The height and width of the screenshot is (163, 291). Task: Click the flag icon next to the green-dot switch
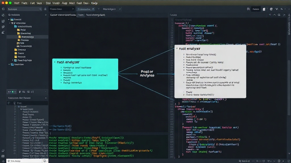point(20,92)
